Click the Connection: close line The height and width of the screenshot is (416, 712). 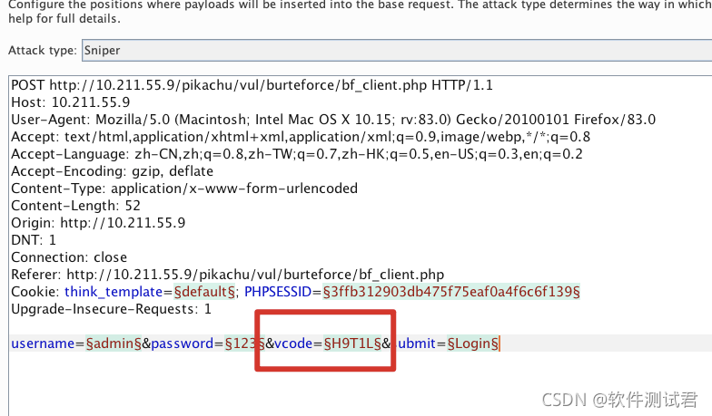coord(69,257)
